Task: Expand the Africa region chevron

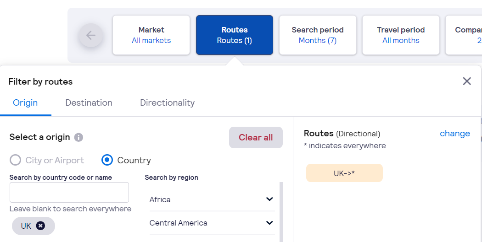Action: coord(269,199)
